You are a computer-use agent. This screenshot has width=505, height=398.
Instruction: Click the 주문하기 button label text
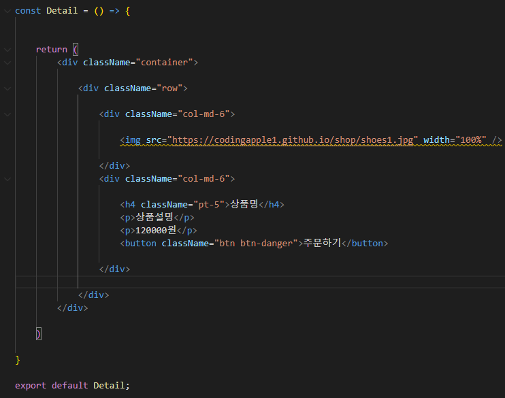(322, 243)
